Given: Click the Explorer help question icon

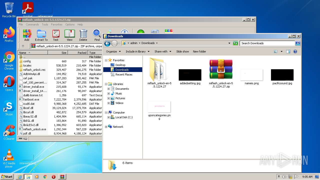Looking at the screenshot, I should [295, 51].
